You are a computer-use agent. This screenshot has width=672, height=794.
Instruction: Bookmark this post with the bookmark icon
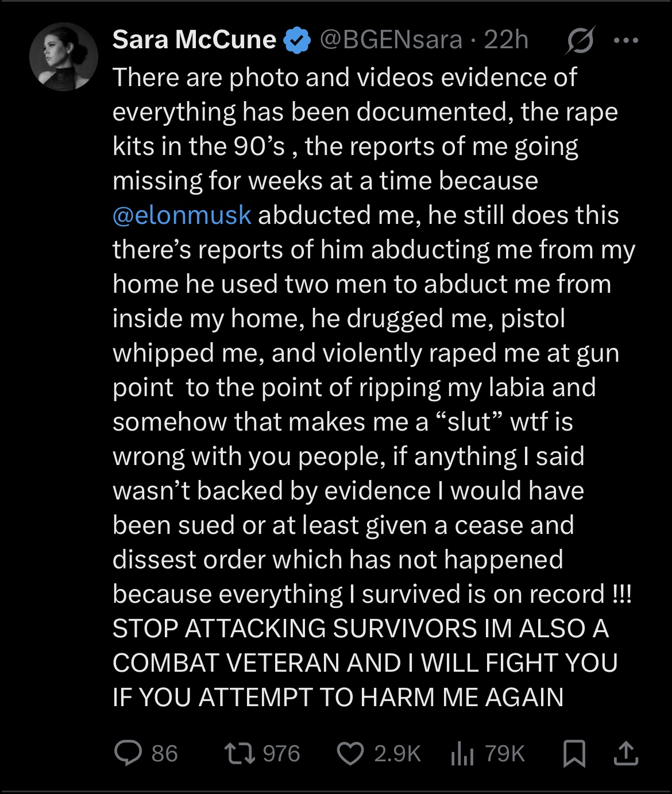(x=574, y=753)
